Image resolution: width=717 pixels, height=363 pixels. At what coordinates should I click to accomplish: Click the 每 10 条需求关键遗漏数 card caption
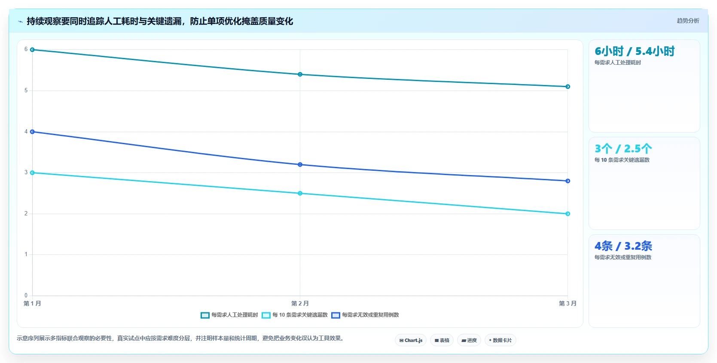pyautogui.click(x=622, y=160)
